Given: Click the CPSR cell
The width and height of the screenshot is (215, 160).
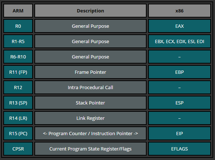Looking at the screenshot, I should 18,149.
